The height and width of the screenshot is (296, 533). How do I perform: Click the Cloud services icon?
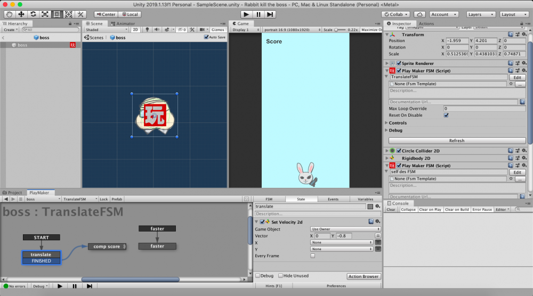[419, 14]
